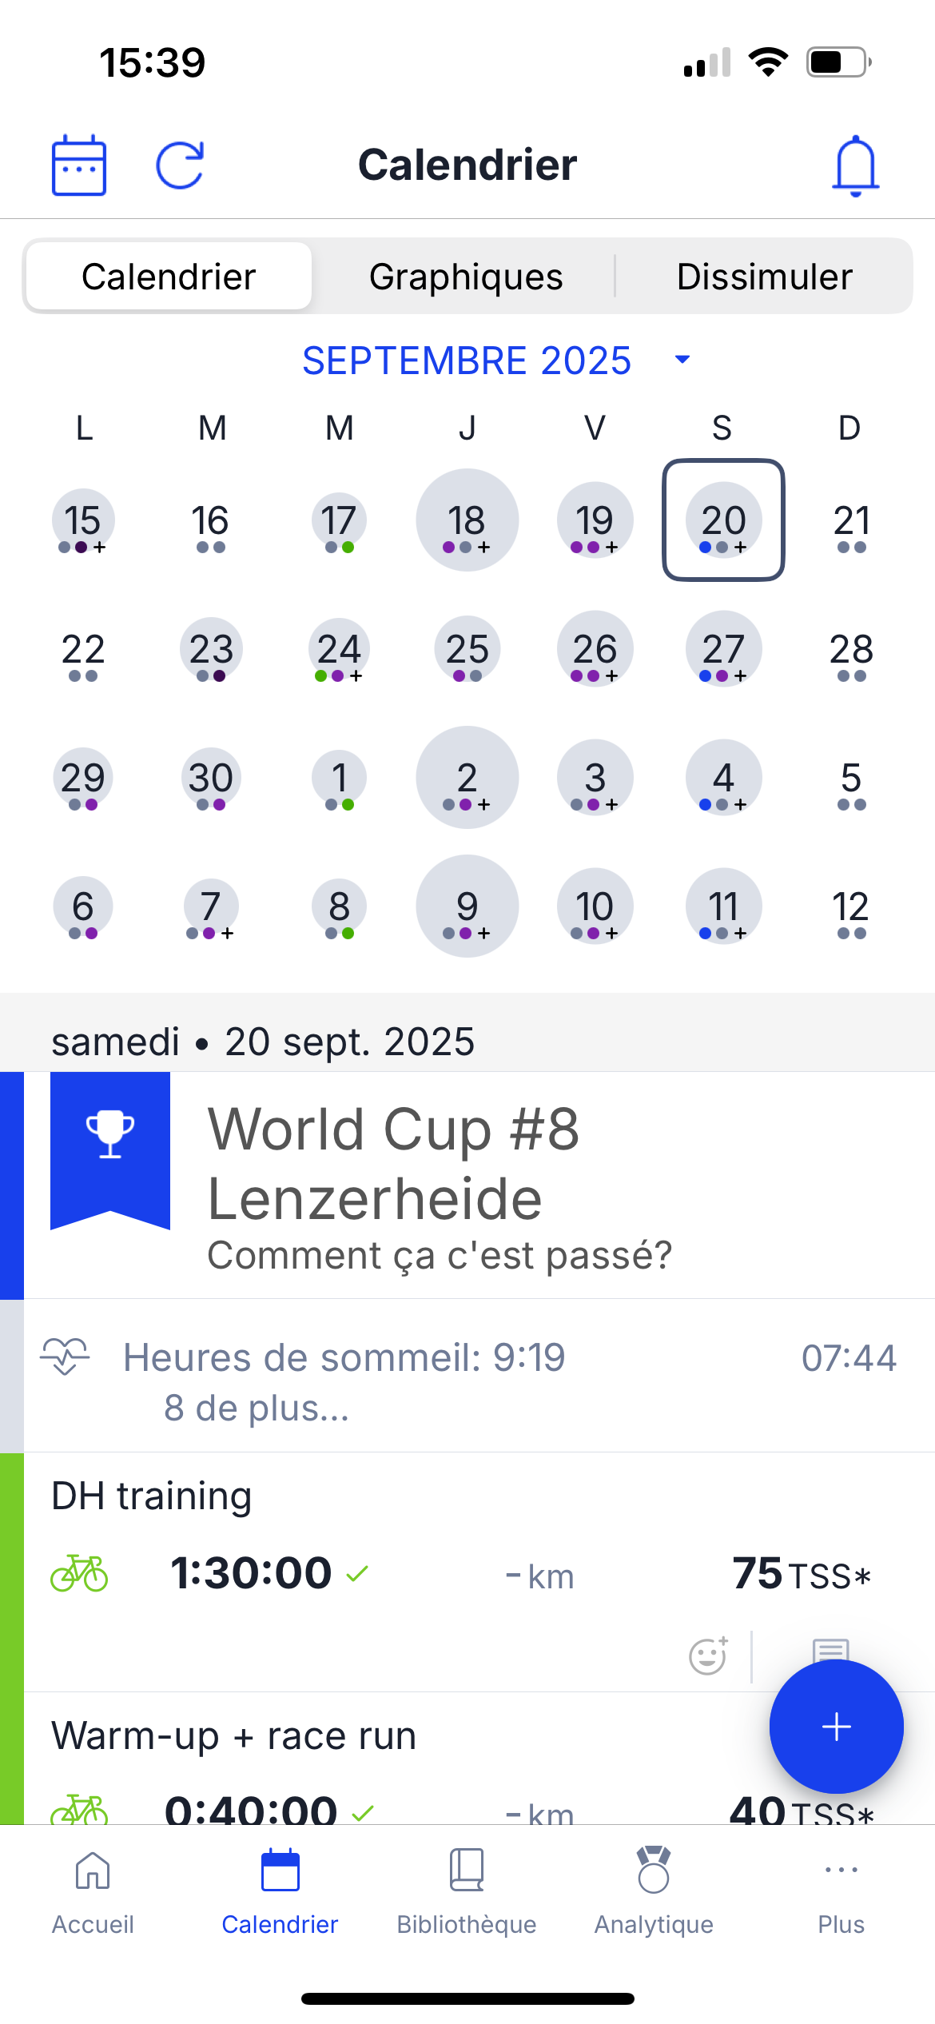Expand the '8 de plus...' metrics
The height and width of the screenshot is (2024, 935).
click(257, 1408)
